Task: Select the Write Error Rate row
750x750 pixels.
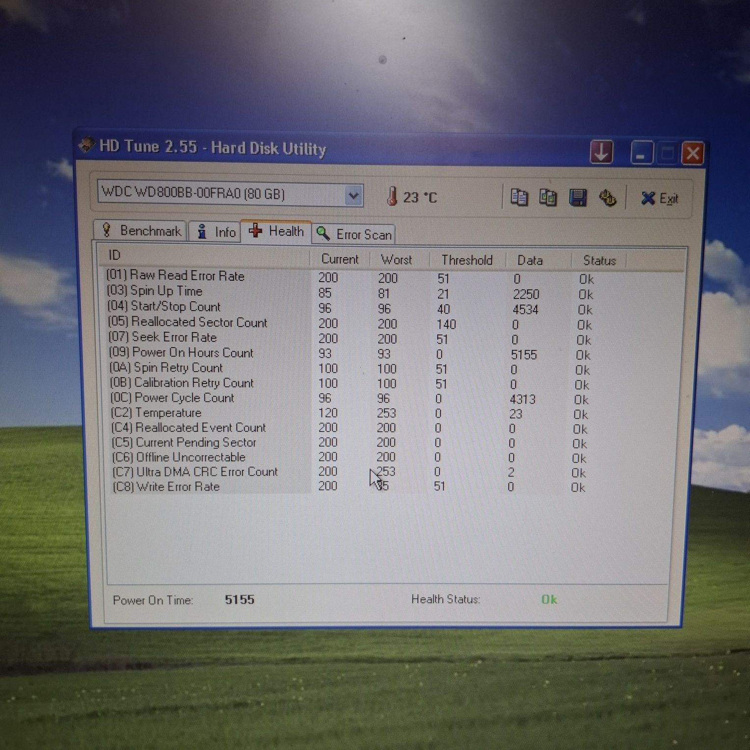Action: coord(350,486)
